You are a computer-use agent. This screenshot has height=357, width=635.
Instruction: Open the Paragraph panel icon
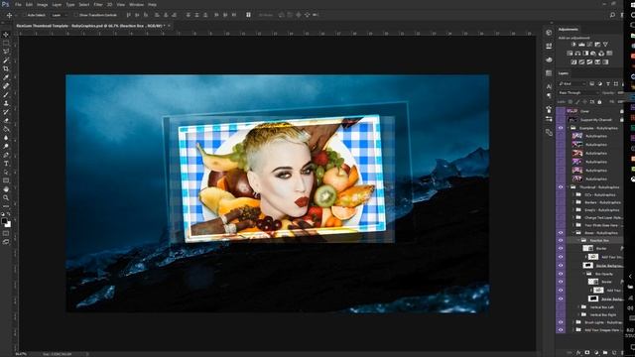[x=549, y=96]
